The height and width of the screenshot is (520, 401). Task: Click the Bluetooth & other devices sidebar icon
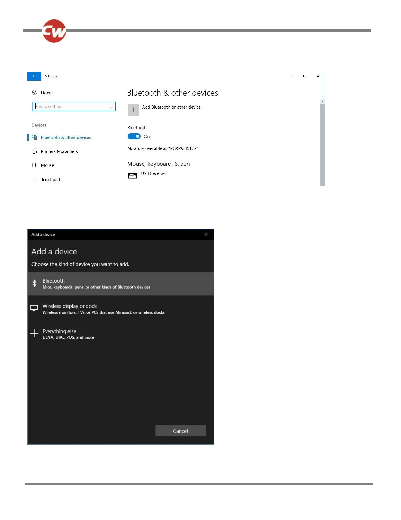[x=34, y=137]
